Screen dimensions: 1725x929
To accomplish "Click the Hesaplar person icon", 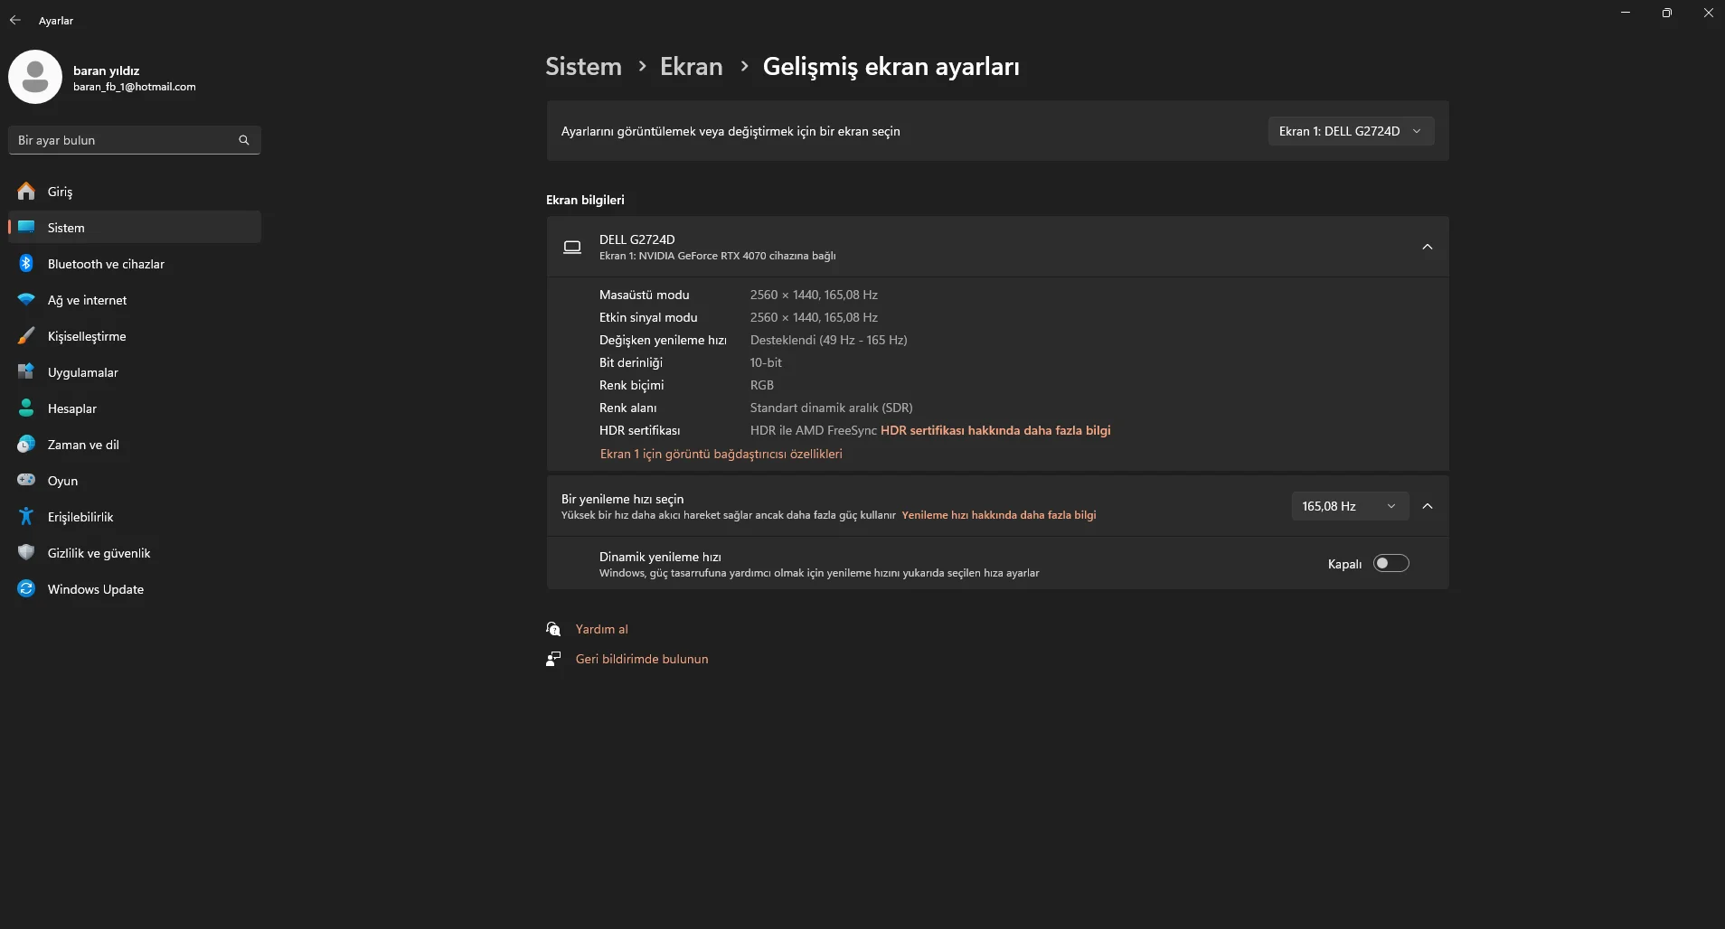I will click(x=26, y=408).
